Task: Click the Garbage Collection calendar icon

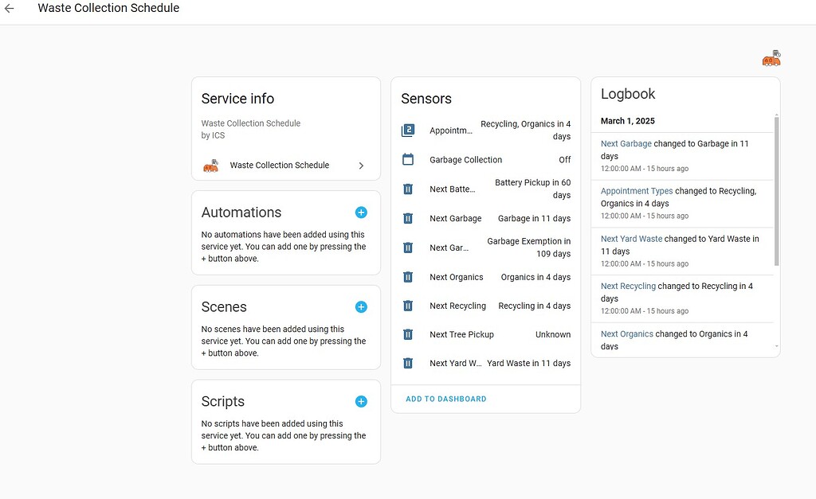Action: pos(408,159)
